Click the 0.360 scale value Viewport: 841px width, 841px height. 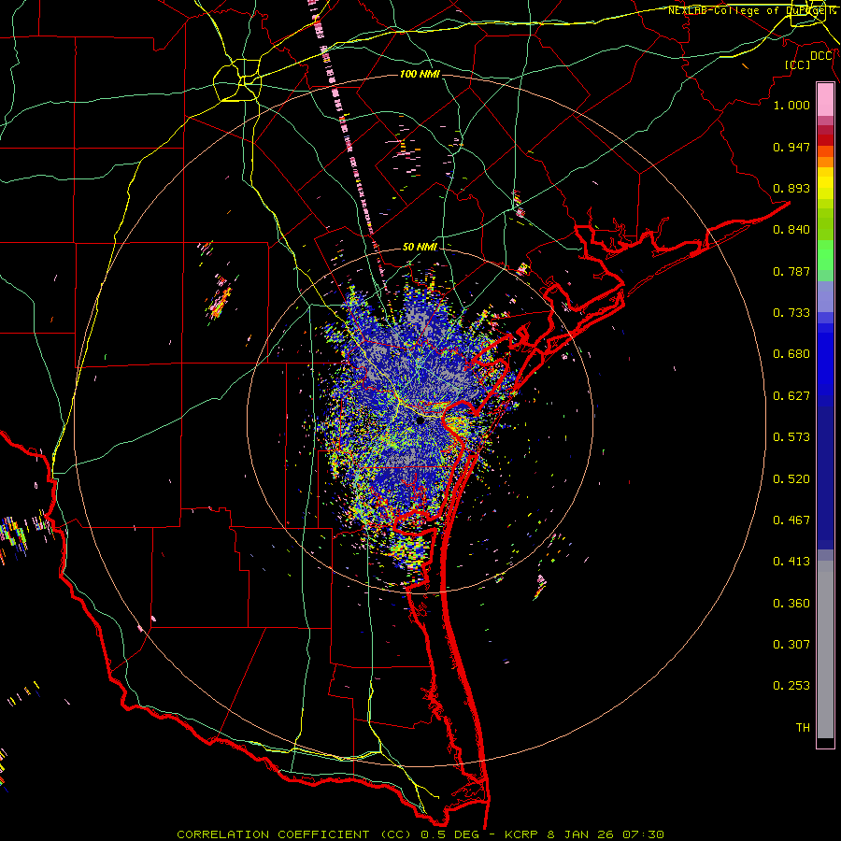point(791,604)
